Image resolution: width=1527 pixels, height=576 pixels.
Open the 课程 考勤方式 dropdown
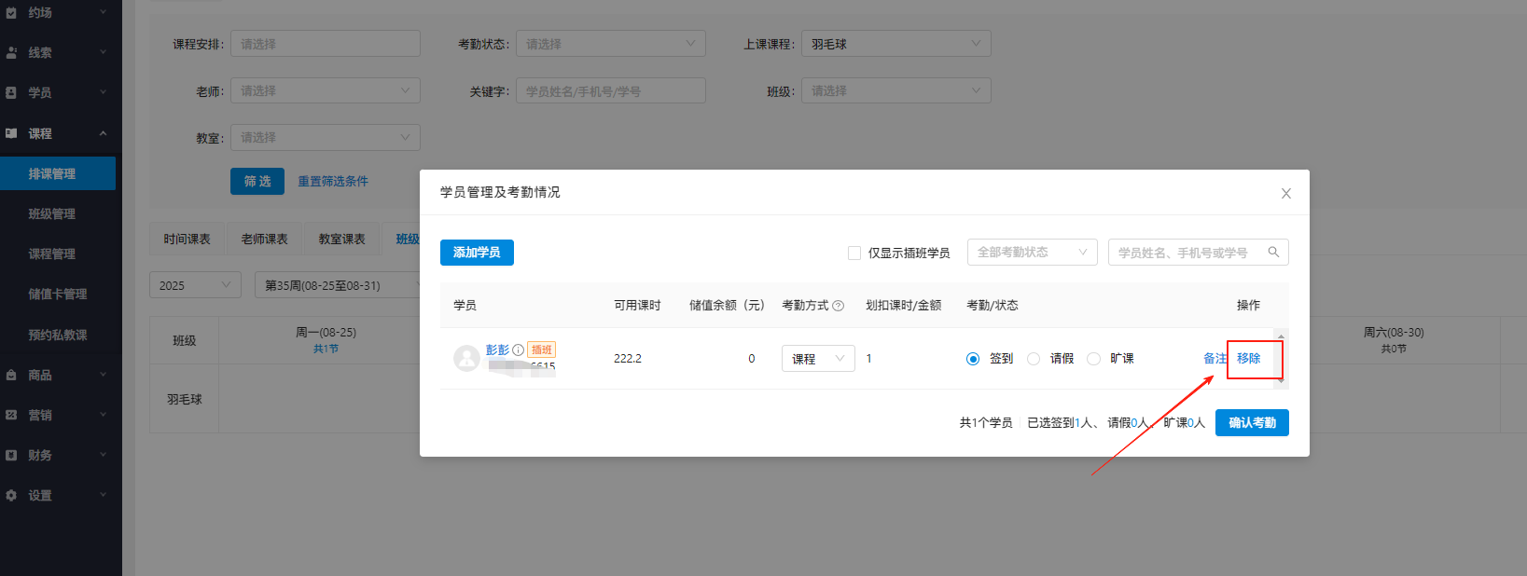click(818, 359)
